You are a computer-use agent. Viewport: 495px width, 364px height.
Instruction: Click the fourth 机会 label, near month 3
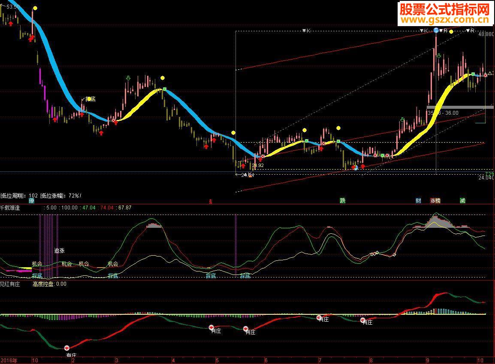(113, 264)
